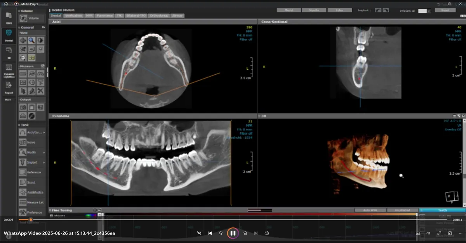The image size is (466, 243).
Task: Click the Scout task icon
Action: (23, 182)
